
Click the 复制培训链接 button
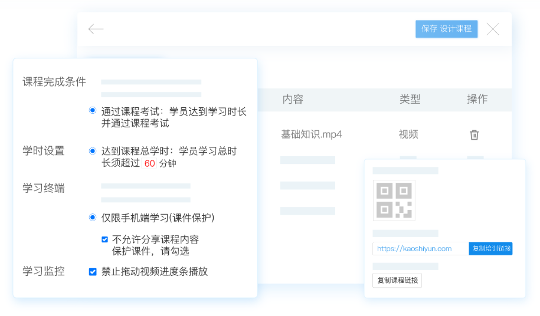(491, 249)
